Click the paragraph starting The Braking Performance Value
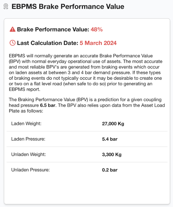This screenshot has width=173, height=207. point(87,105)
